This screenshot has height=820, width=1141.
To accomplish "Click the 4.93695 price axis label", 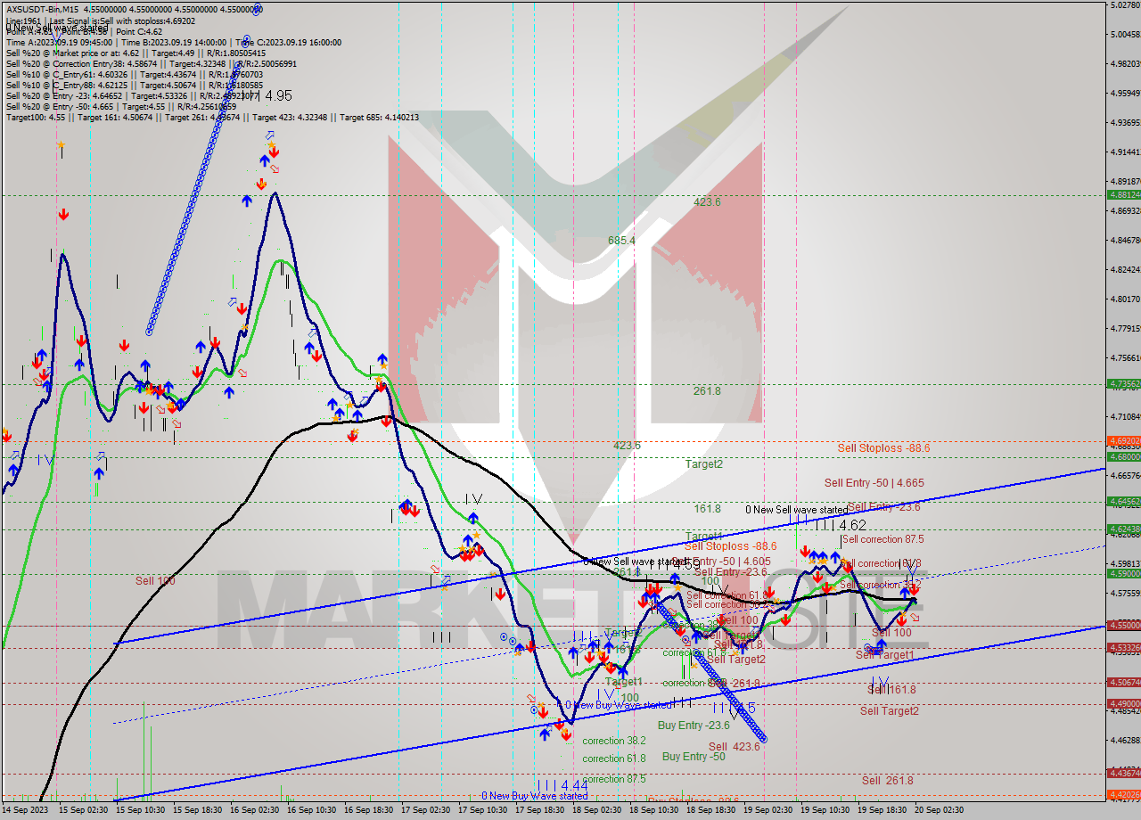I will (1124, 122).
